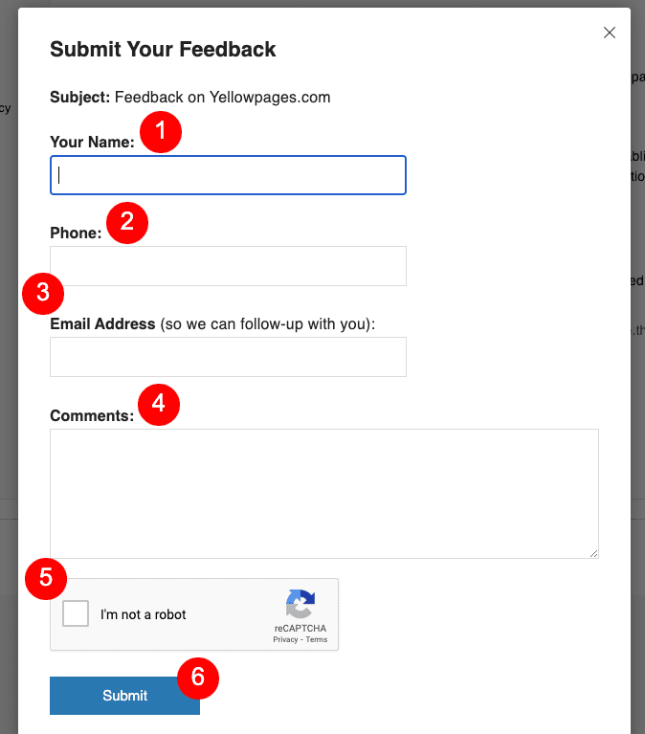Open the reCAPTCHA Terms link

[x=317, y=639]
